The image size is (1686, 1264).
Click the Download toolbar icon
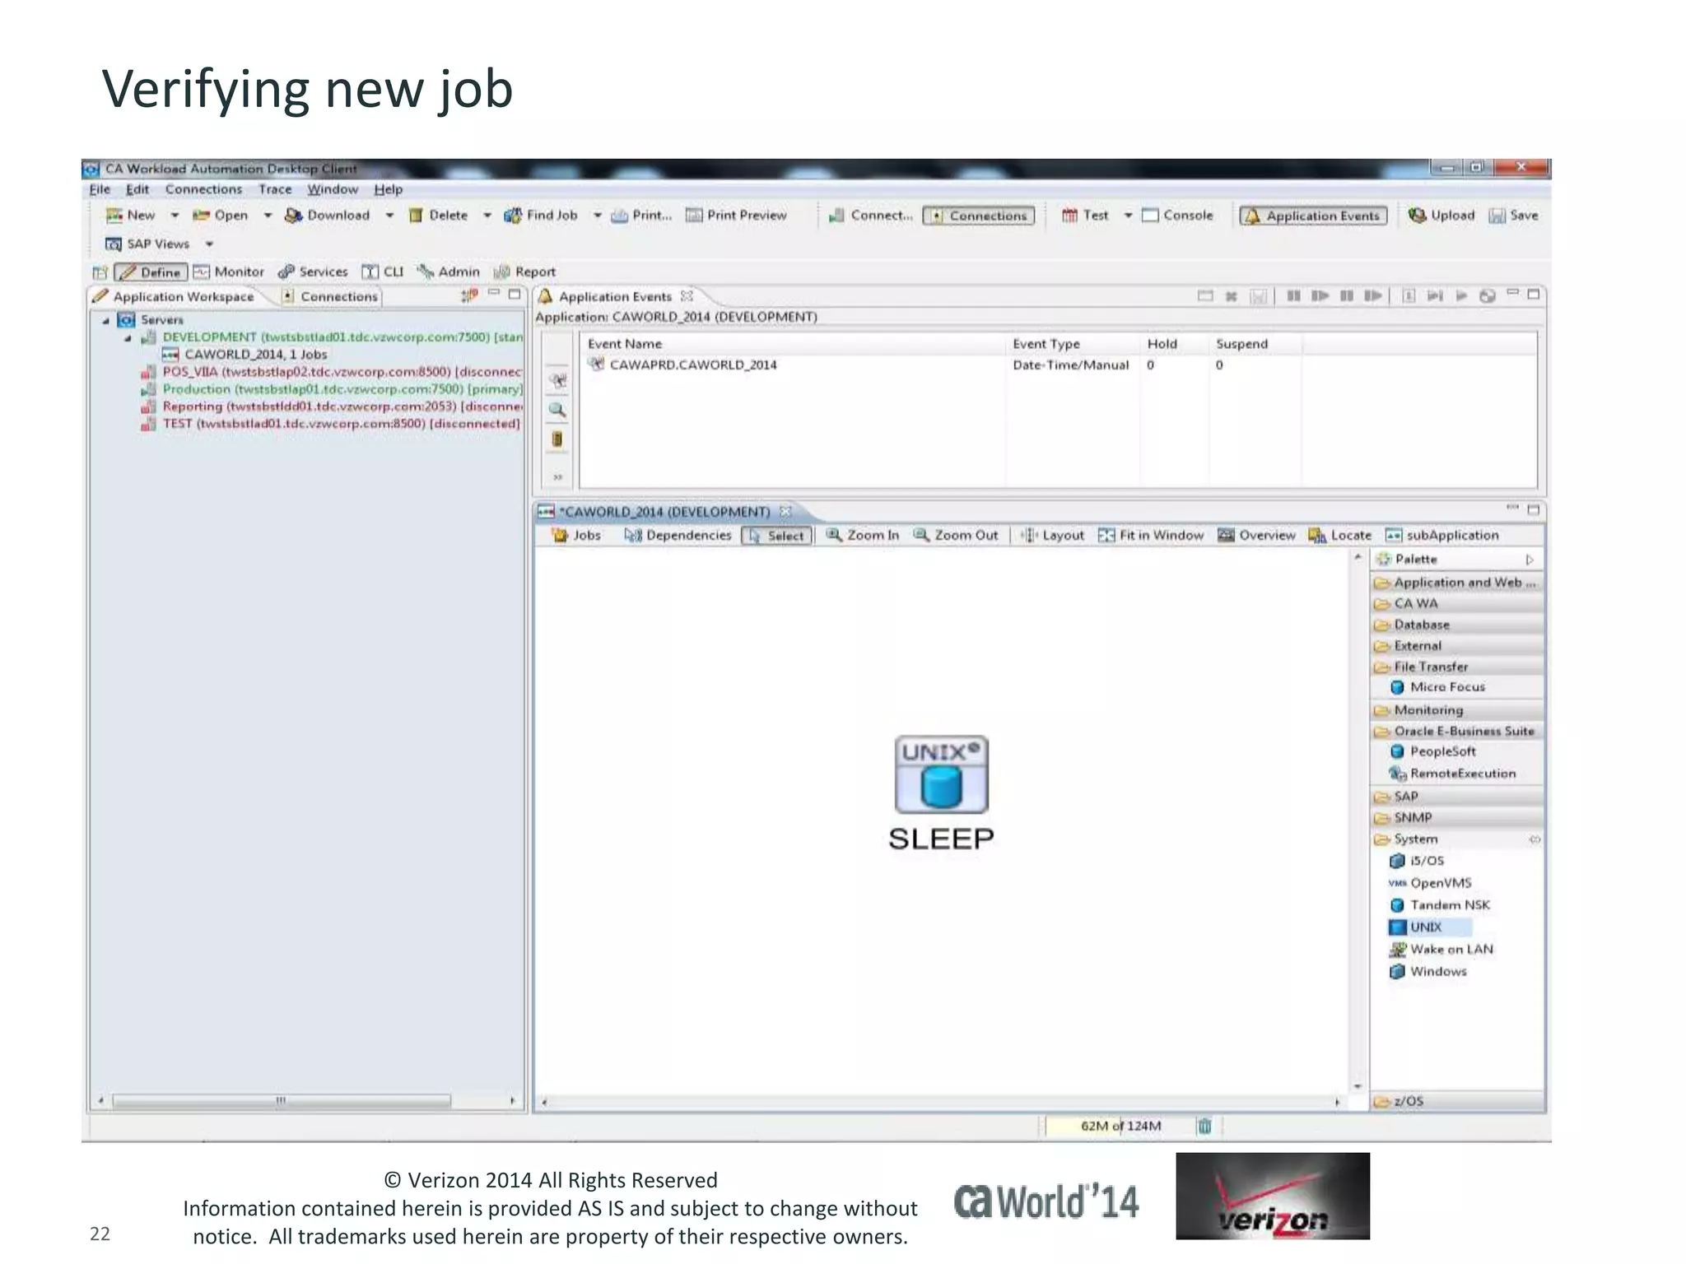coord(294,216)
